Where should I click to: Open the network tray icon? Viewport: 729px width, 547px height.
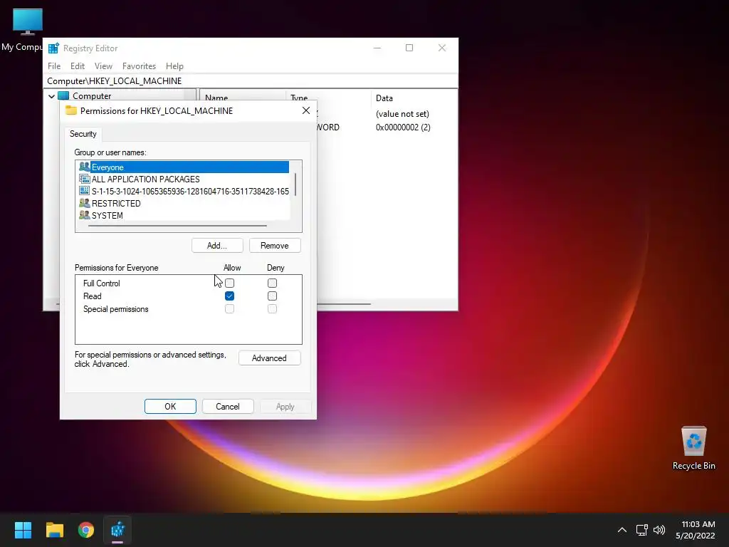click(642, 530)
